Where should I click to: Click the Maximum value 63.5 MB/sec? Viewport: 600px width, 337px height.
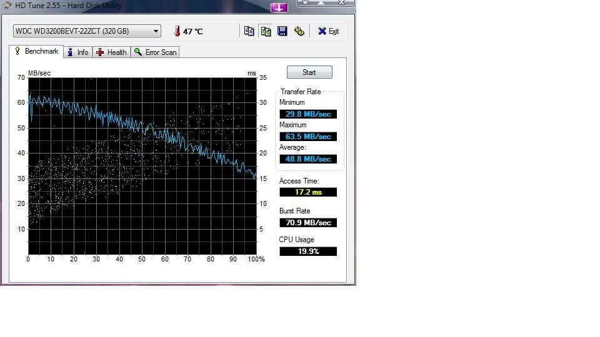click(308, 137)
